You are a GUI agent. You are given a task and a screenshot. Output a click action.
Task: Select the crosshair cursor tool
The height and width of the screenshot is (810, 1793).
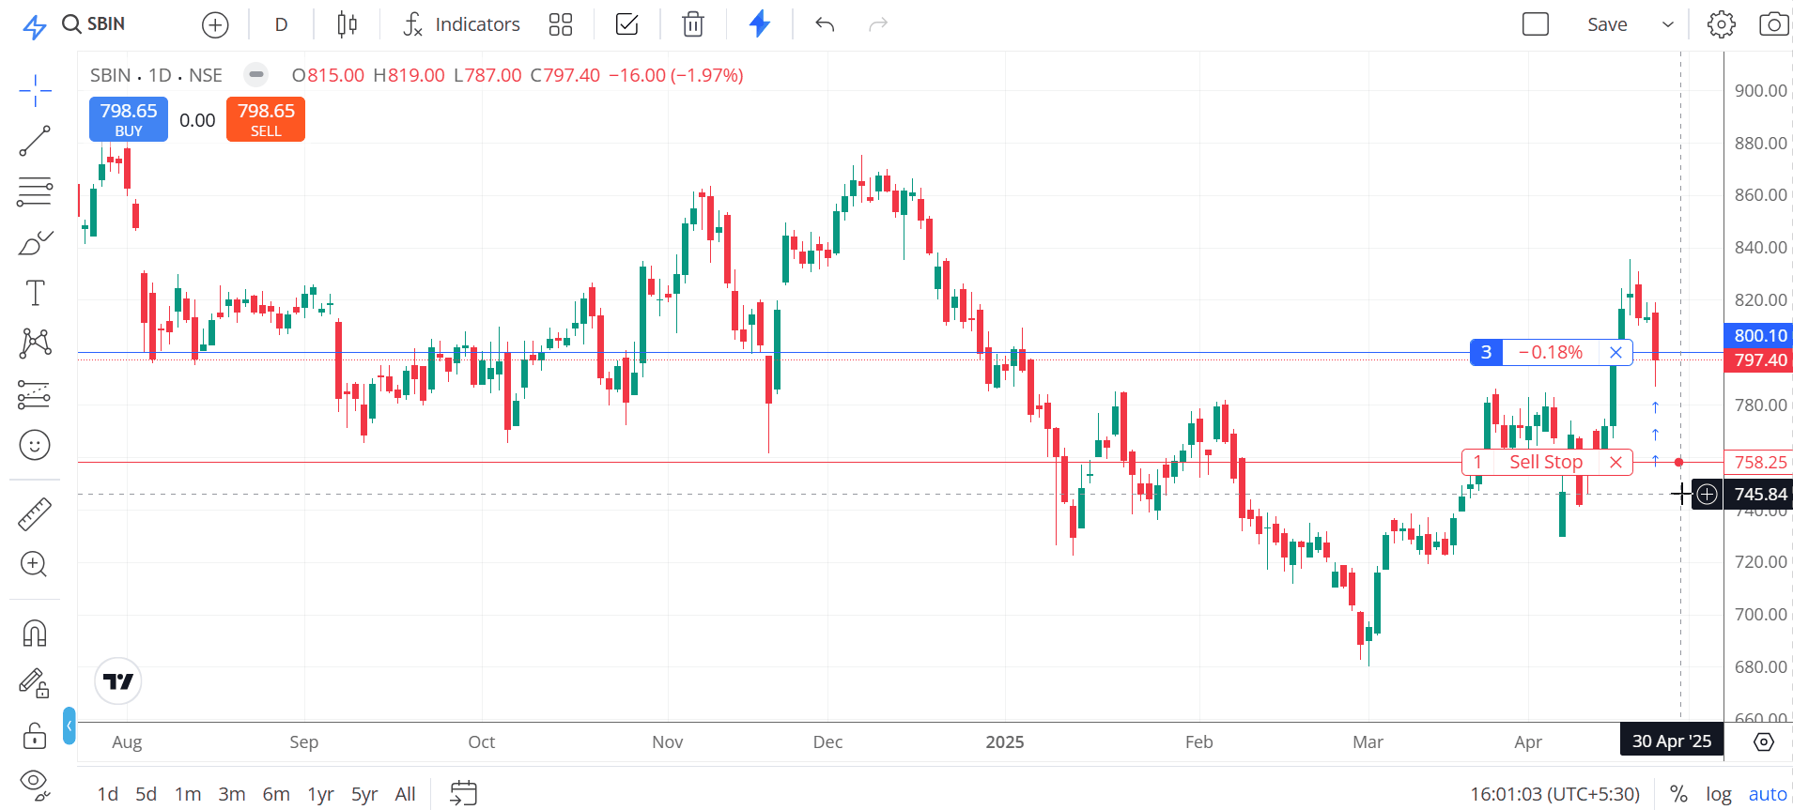(x=35, y=91)
